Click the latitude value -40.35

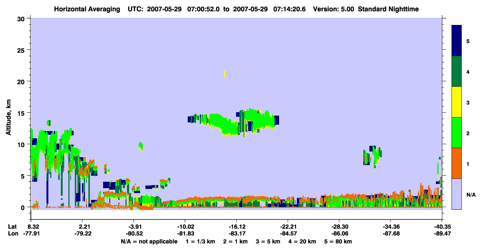(442, 227)
